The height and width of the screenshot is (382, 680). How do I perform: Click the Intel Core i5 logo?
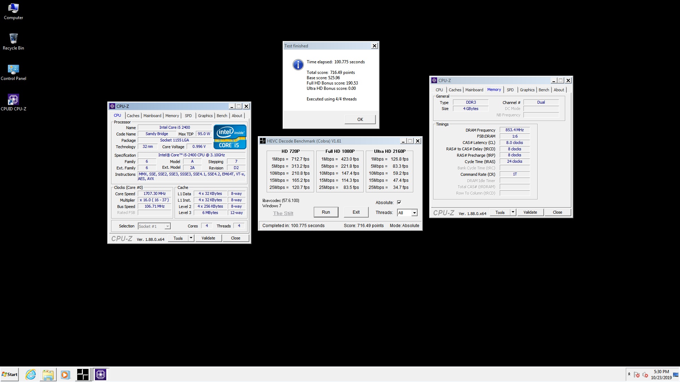[x=230, y=137]
